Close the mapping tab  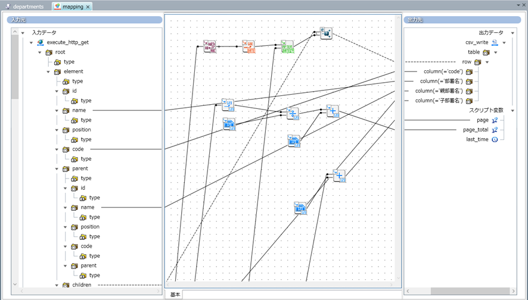[88, 7]
